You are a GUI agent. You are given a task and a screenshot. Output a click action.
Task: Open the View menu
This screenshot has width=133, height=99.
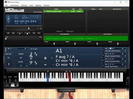pos(31,5)
